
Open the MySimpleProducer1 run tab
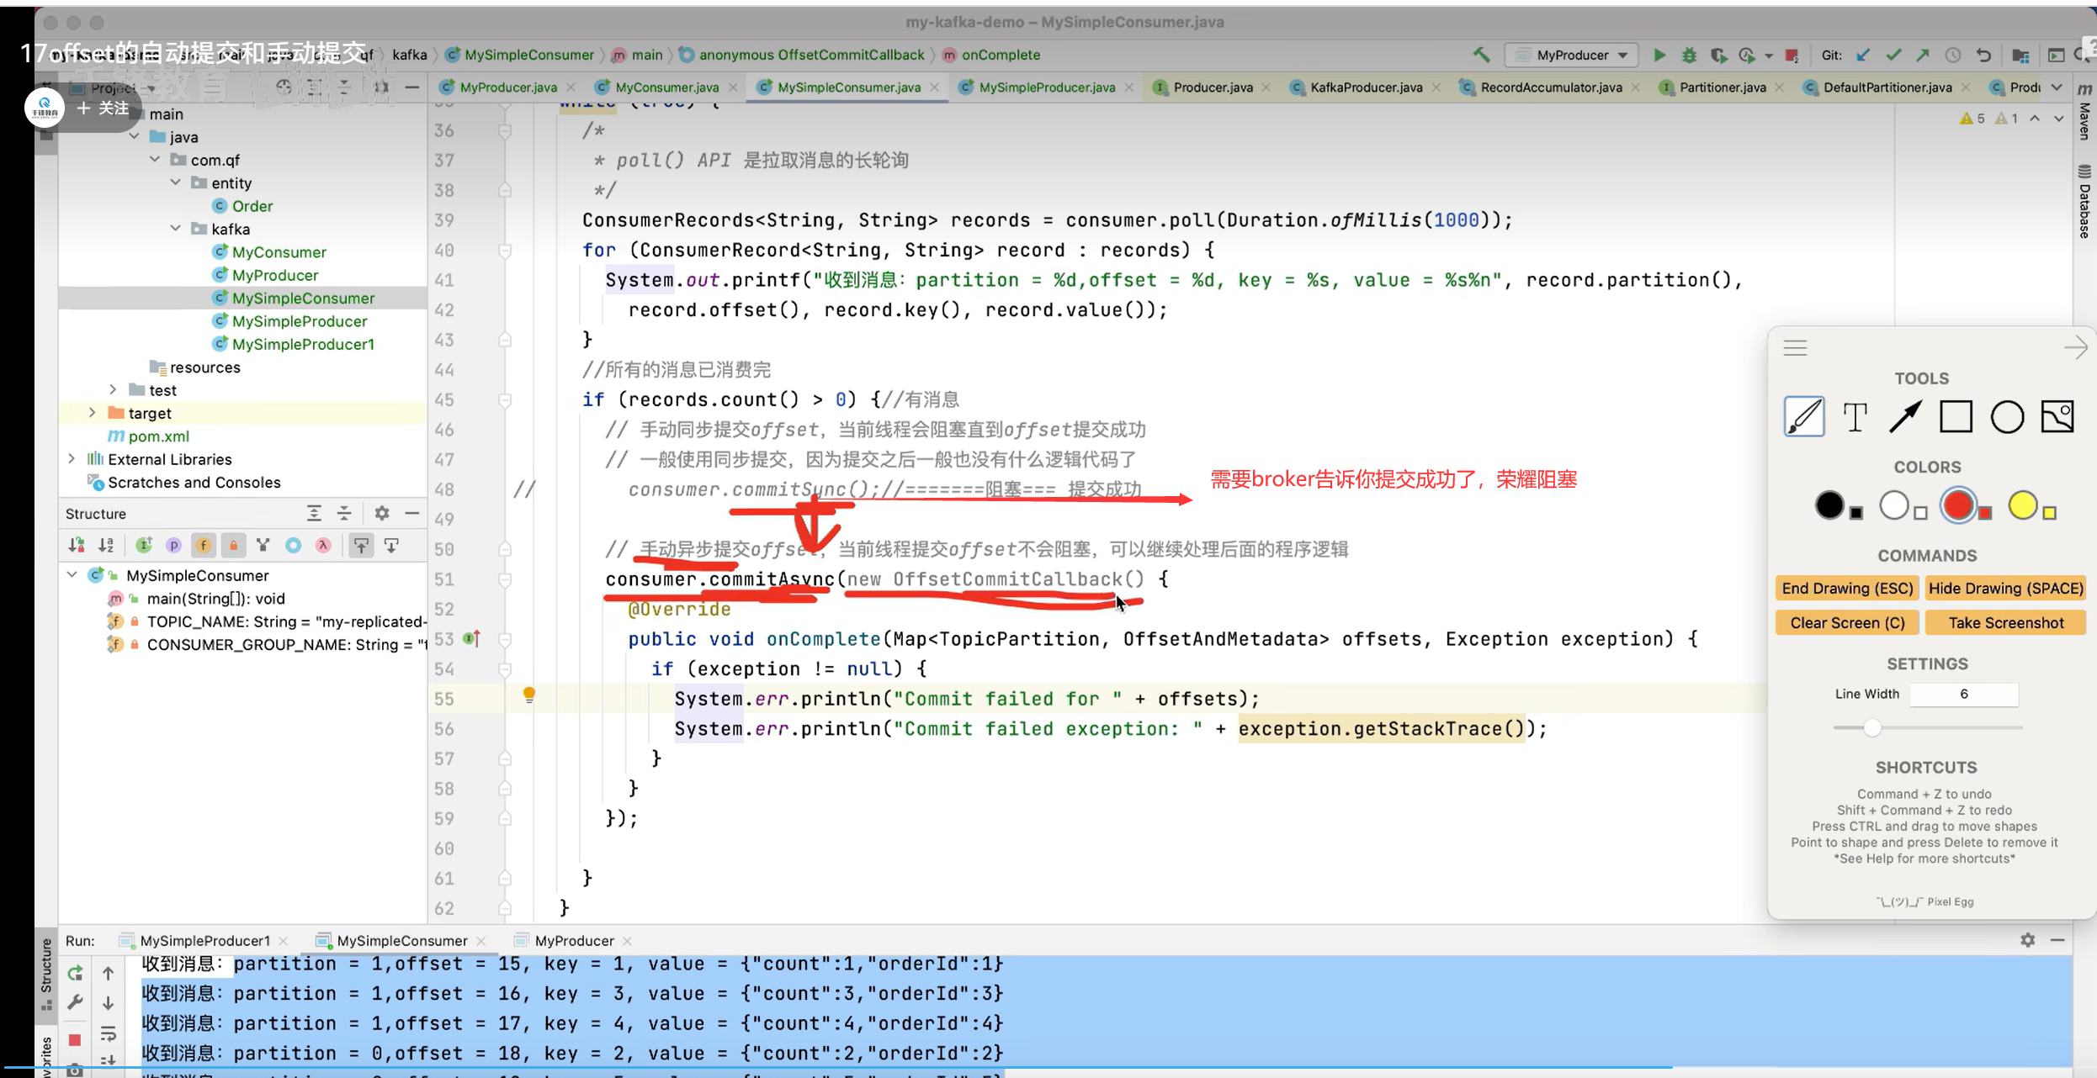pyautogui.click(x=204, y=940)
